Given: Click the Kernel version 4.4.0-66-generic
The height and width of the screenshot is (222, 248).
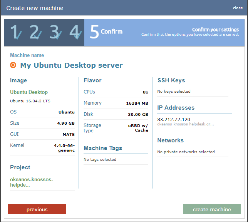Looking at the screenshot, I should coord(64,148).
